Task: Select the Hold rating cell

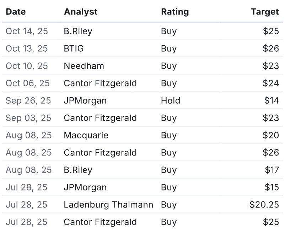Action: coord(171,101)
